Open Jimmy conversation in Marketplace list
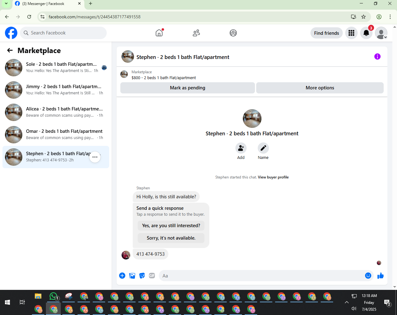 coord(56,90)
